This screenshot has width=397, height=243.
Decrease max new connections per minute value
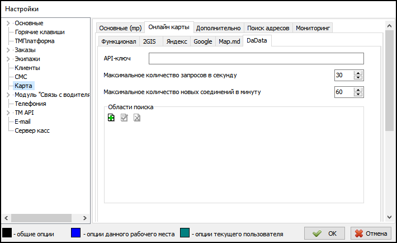[358, 95]
